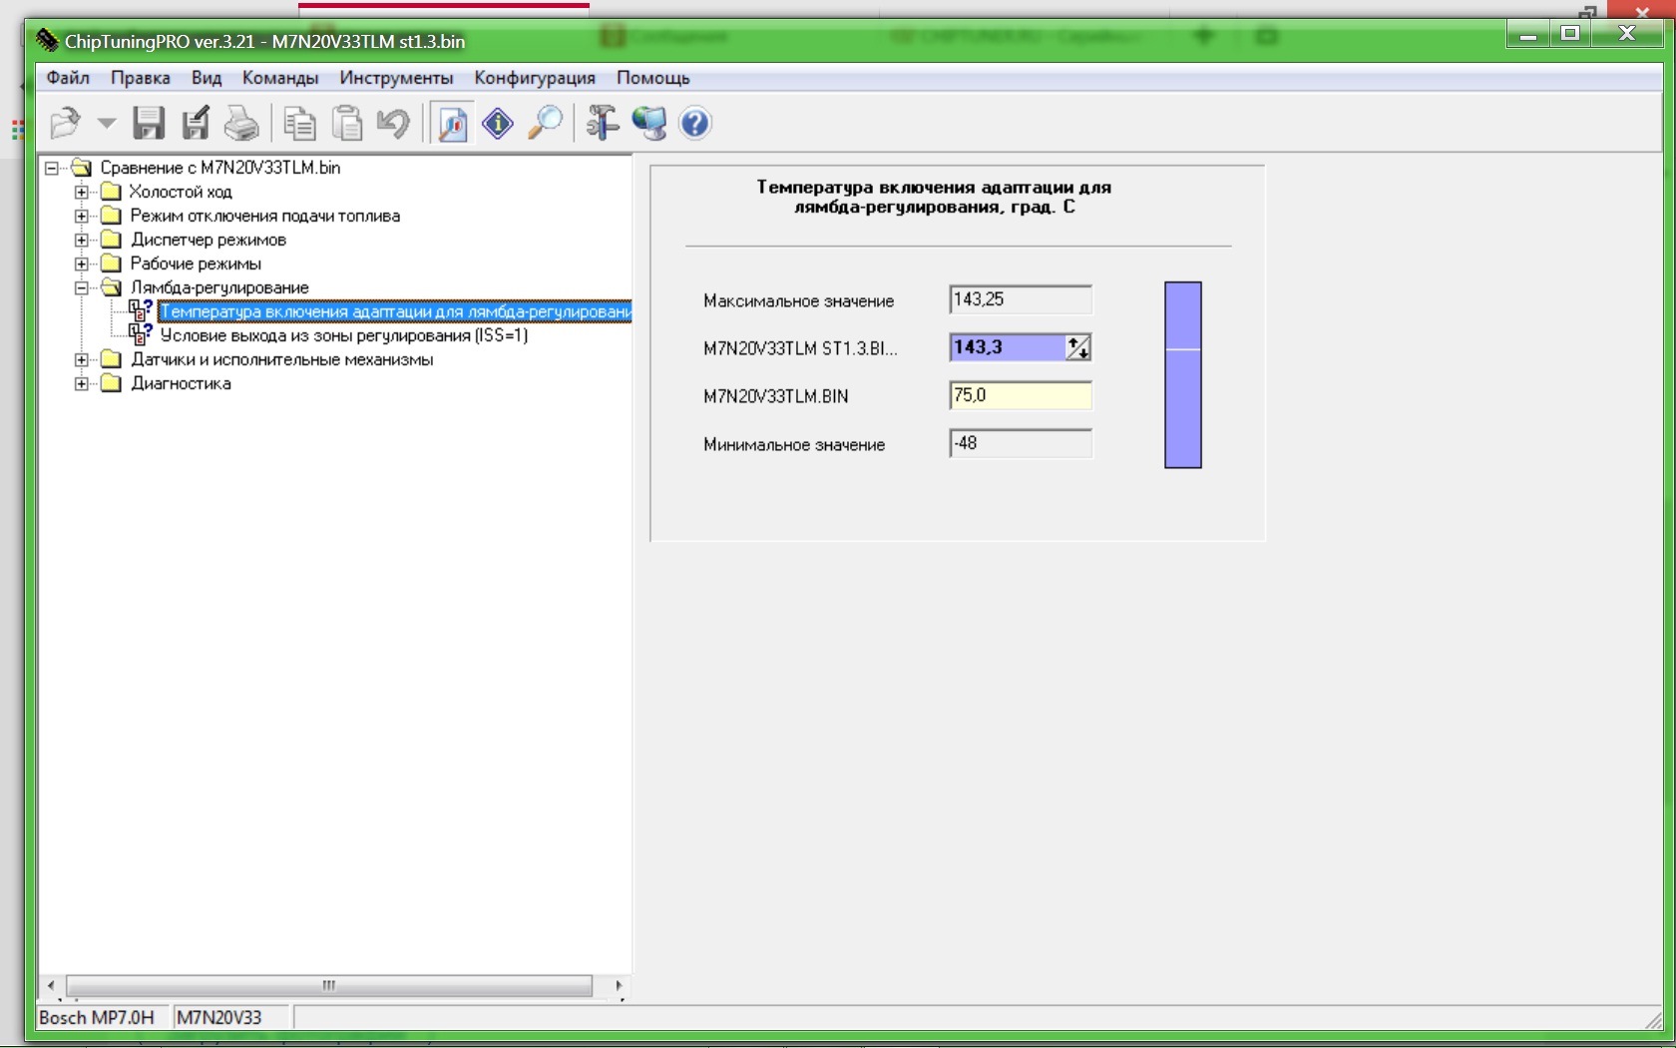This screenshot has height=1048, width=1676.
Task: Click the tree scrollbar right arrow
Action: [619, 985]
